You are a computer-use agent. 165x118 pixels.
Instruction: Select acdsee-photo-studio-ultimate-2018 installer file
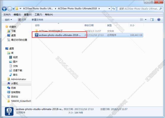point(60,35)
